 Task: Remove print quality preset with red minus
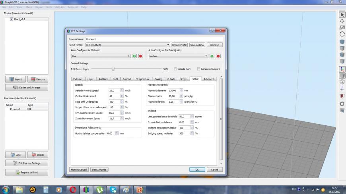pos(218,56)
